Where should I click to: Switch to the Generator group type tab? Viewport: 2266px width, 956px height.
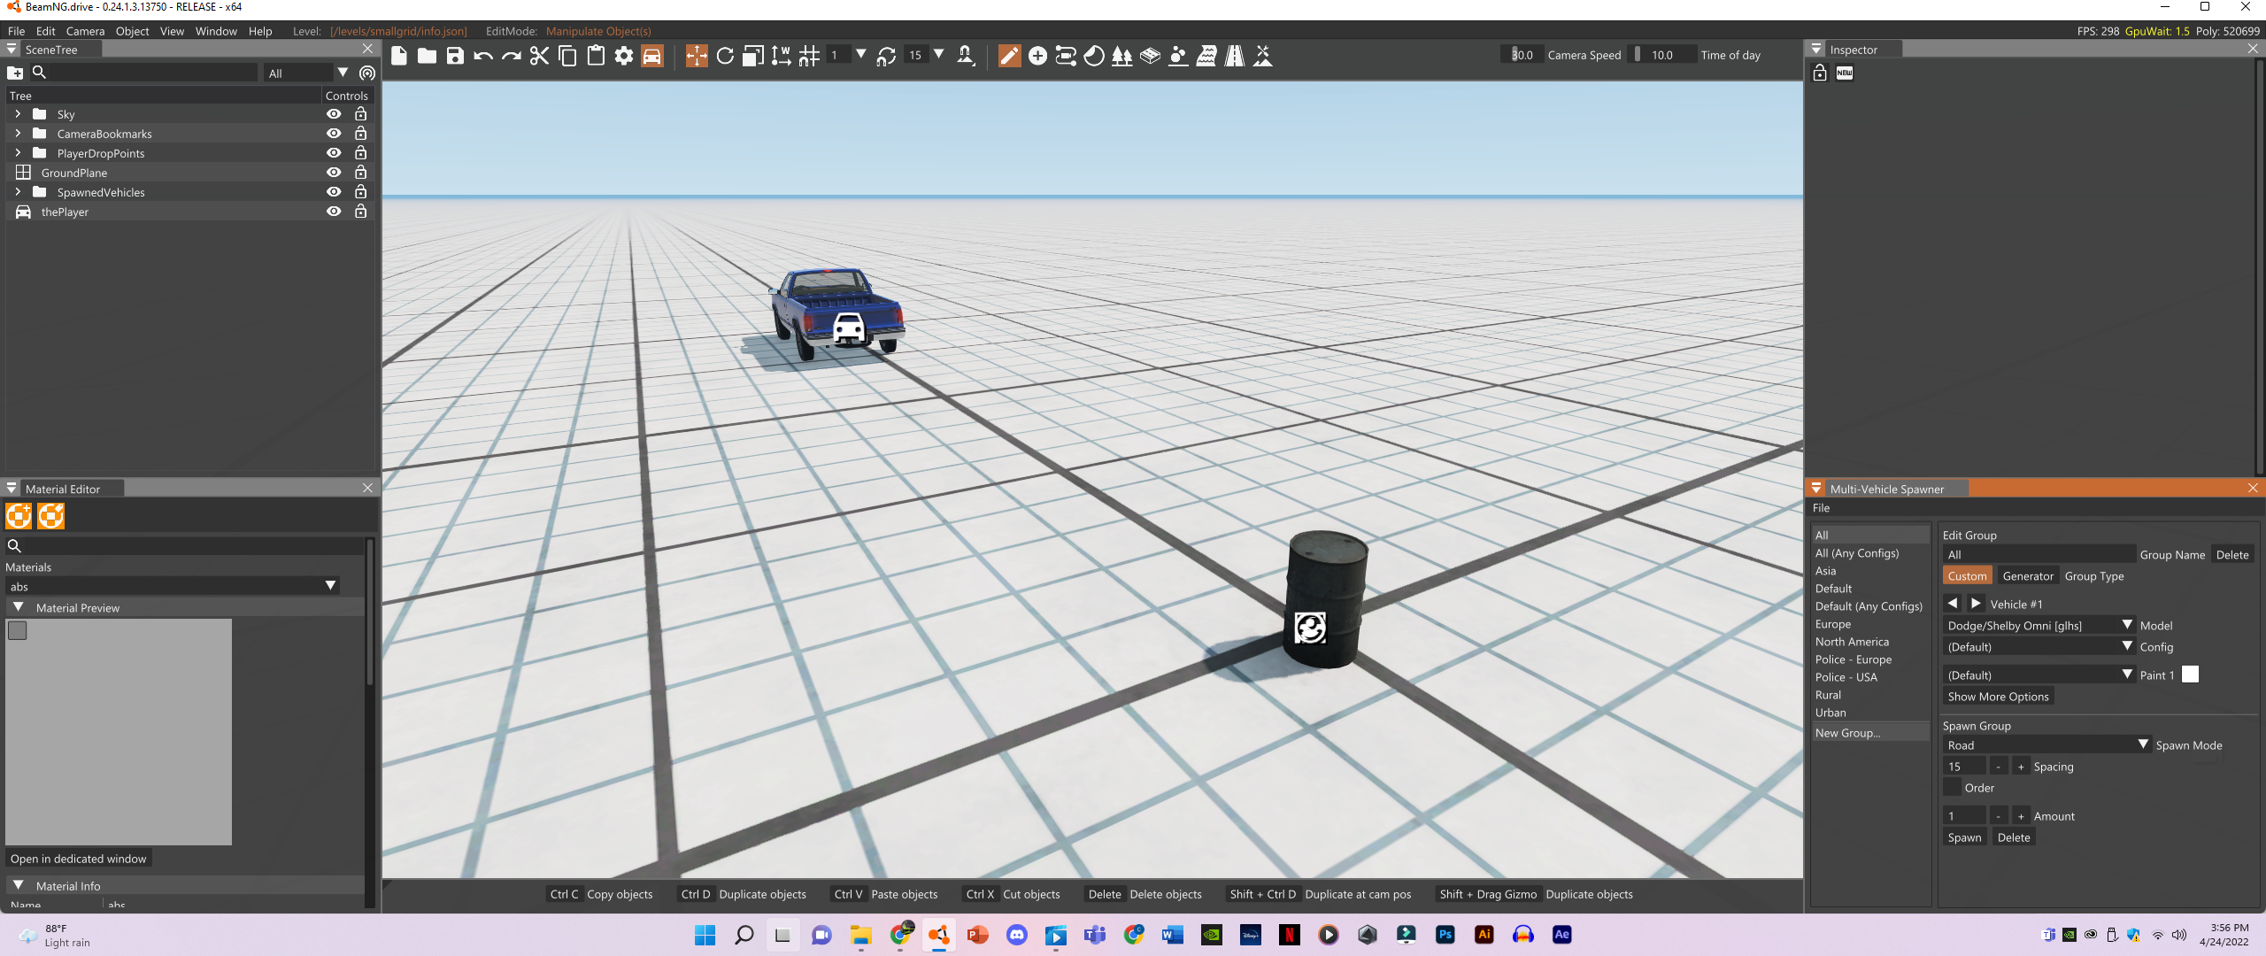click(x=2028, y=576)
